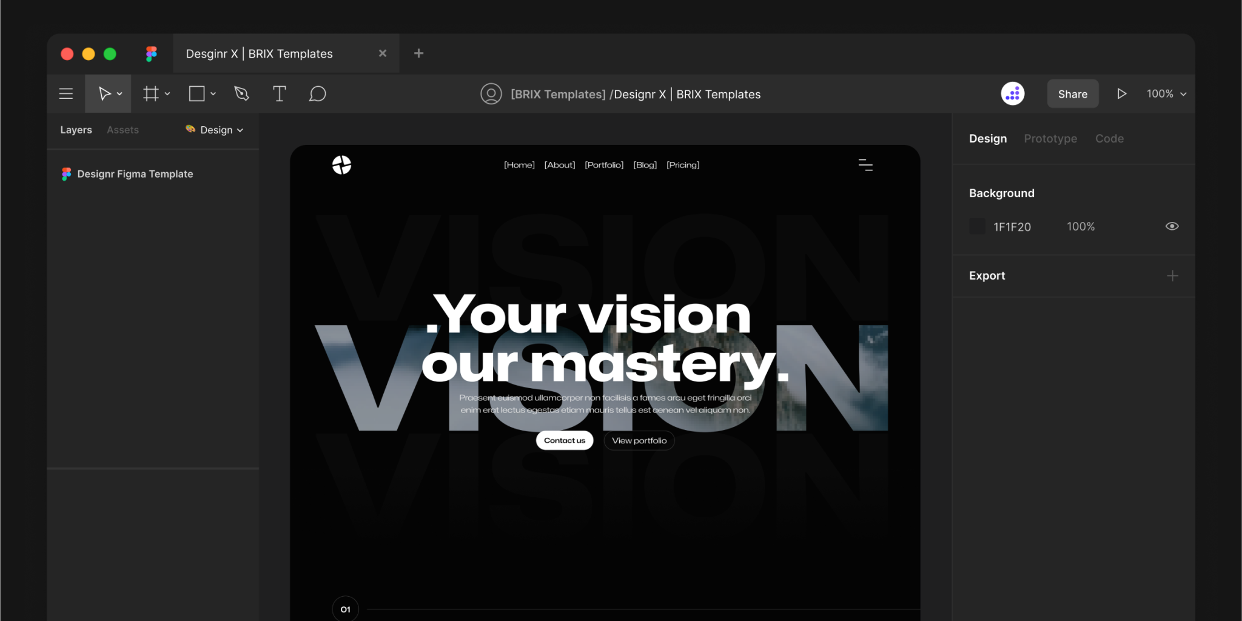
Task: Select the current user avatar in toolbar
Action: (491, 93)
